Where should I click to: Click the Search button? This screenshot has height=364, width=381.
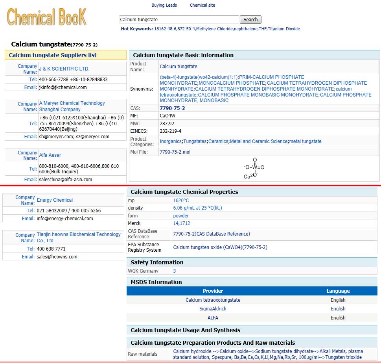point(250,19)
